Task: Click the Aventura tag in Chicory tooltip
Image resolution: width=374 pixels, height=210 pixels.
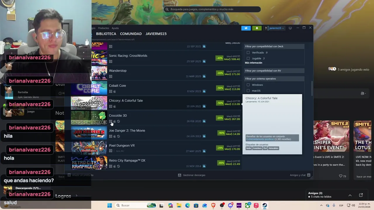Action: 257,148
